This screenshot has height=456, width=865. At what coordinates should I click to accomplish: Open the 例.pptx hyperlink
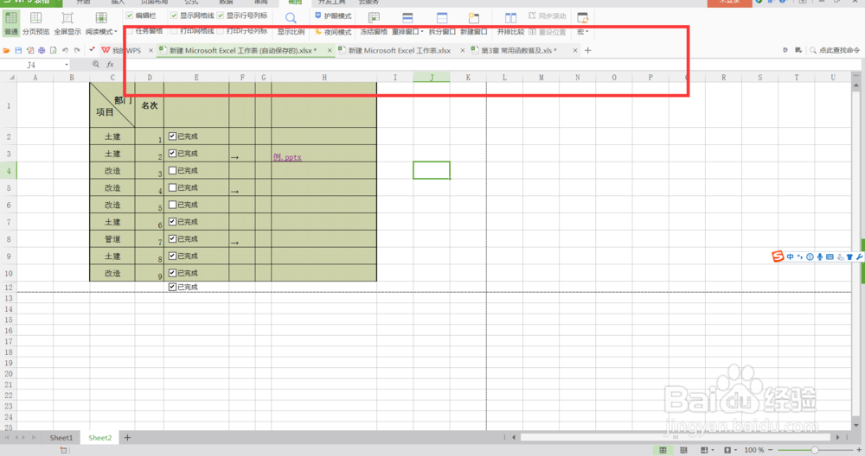pos(287,157)
